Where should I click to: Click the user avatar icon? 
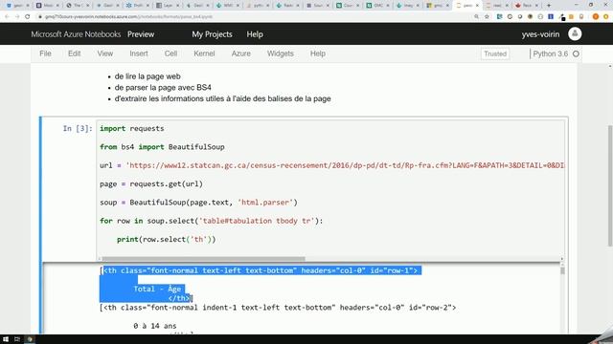pyautogui.click(x=575, y=34)
